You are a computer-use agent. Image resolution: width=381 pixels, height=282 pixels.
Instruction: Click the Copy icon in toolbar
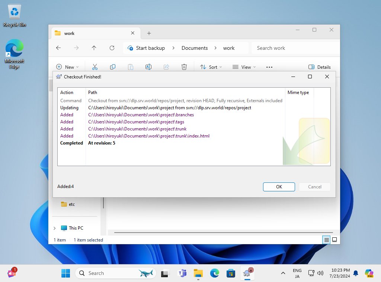(113, 67)
